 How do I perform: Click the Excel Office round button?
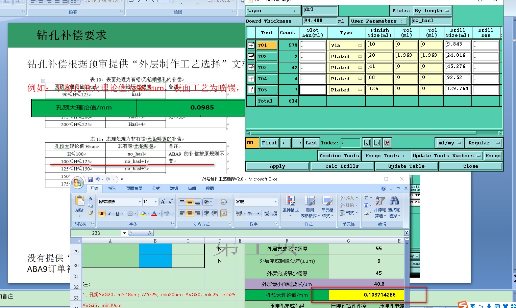click(77, 183)
